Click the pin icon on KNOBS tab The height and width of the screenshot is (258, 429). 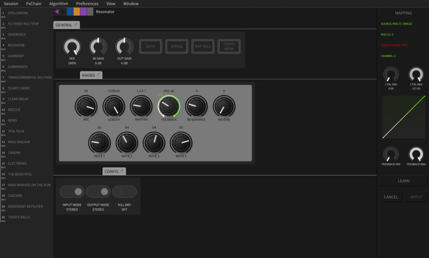[x=98, y=75]
